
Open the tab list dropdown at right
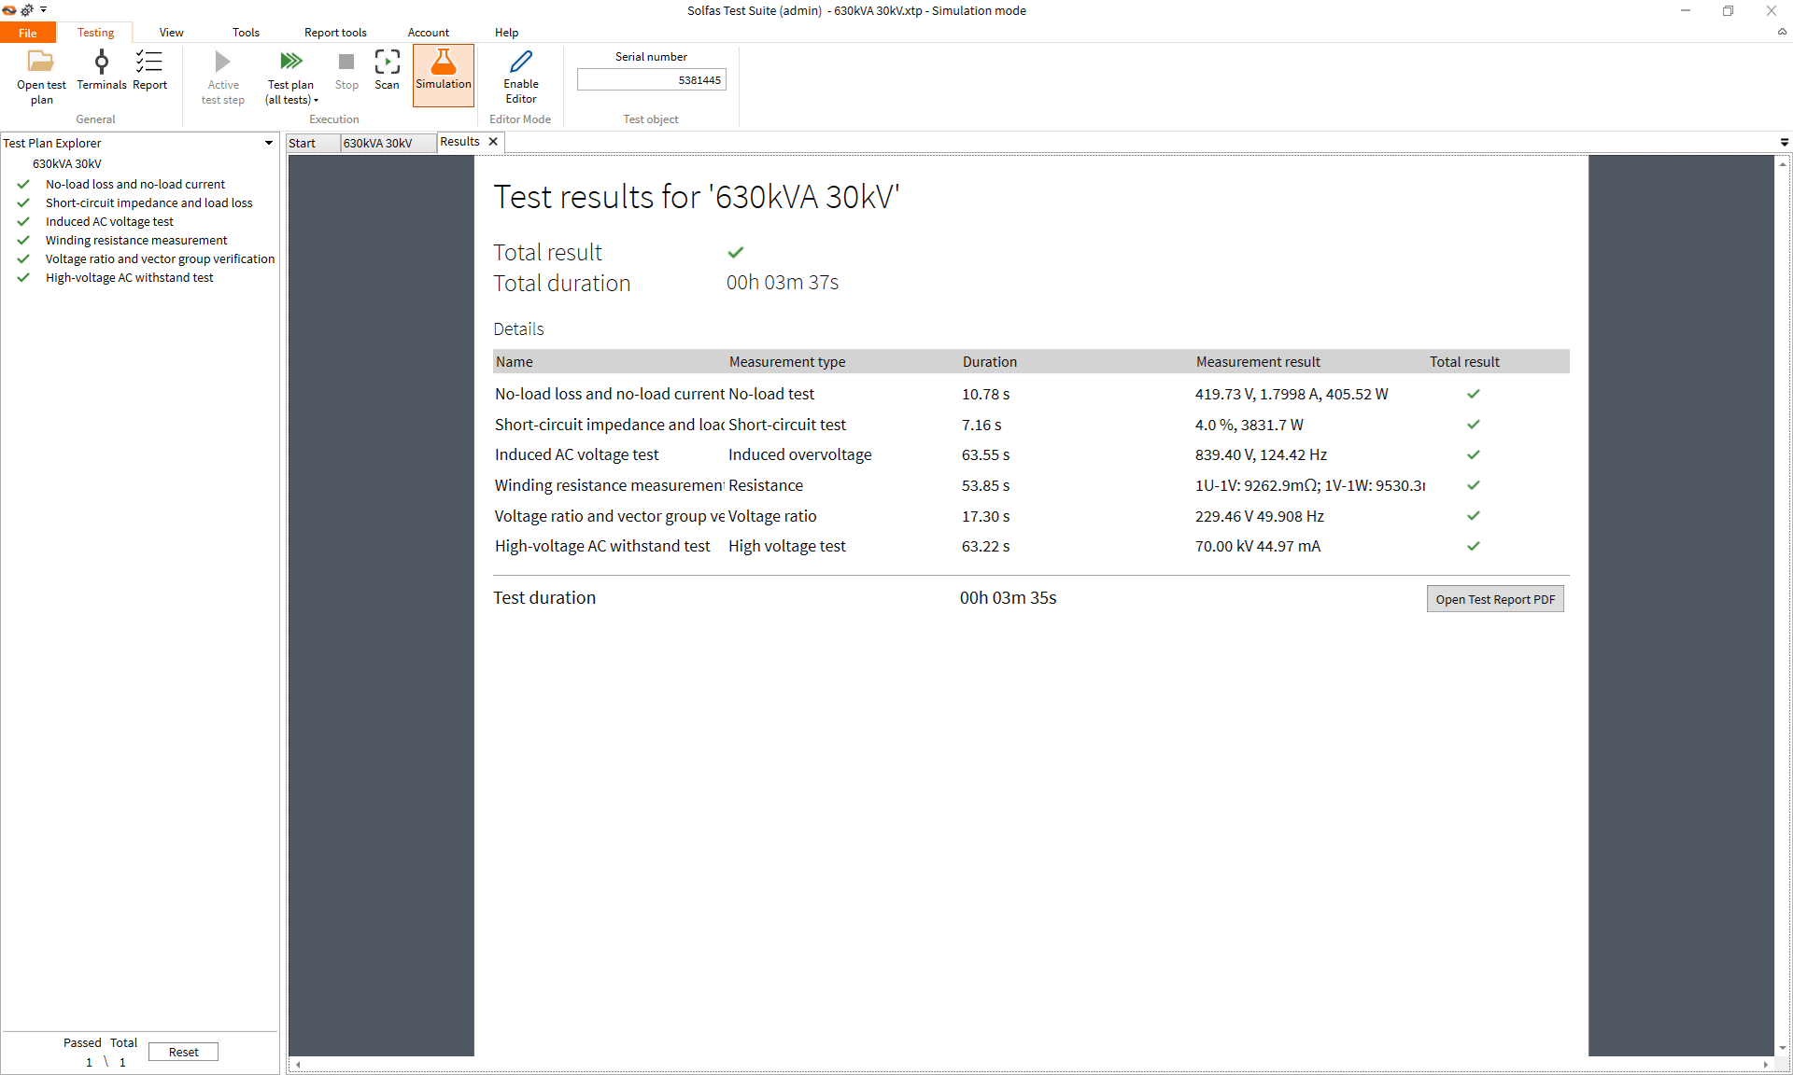(1785, 143)
